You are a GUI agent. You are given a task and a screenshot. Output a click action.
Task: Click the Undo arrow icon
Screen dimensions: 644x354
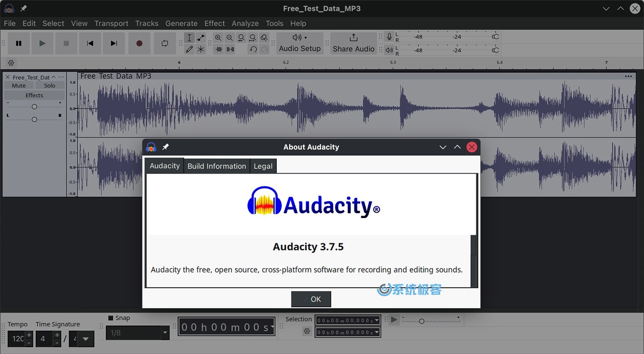253,49
